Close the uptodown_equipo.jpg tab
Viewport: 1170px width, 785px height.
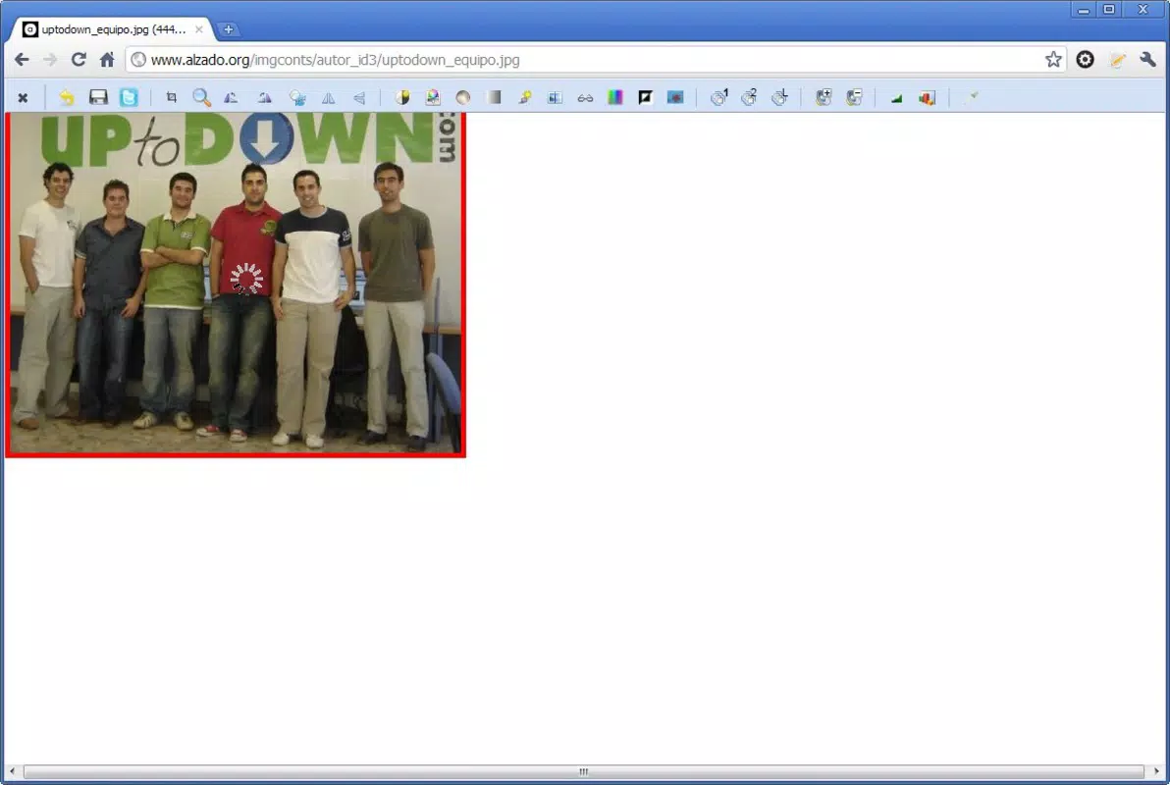point(198,29)
